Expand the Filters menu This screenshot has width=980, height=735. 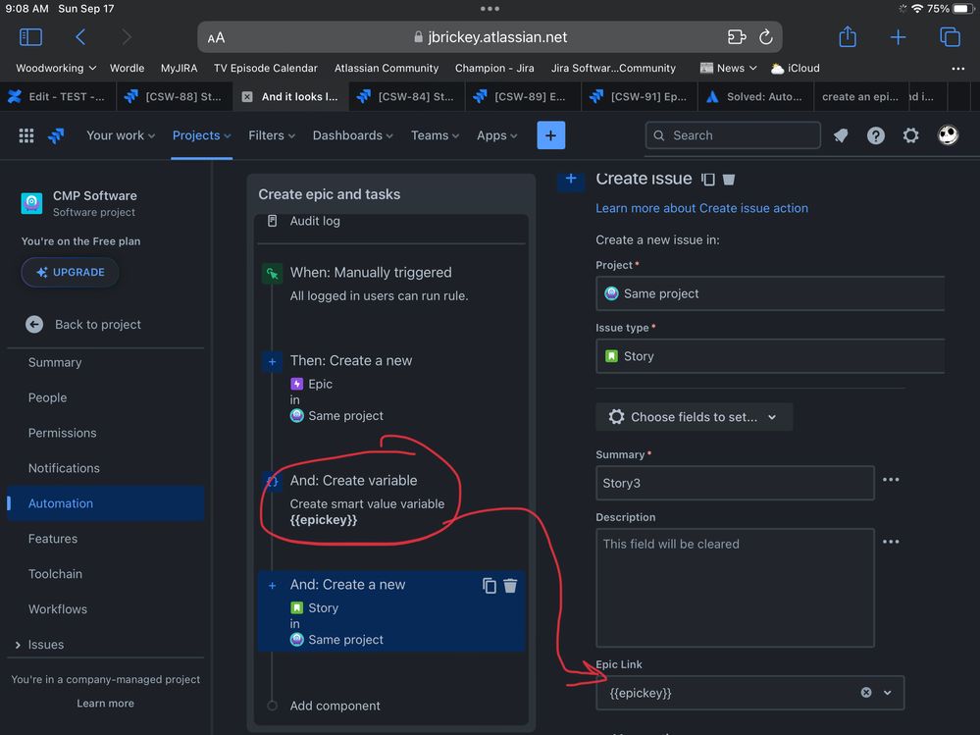tap(272, 135)
